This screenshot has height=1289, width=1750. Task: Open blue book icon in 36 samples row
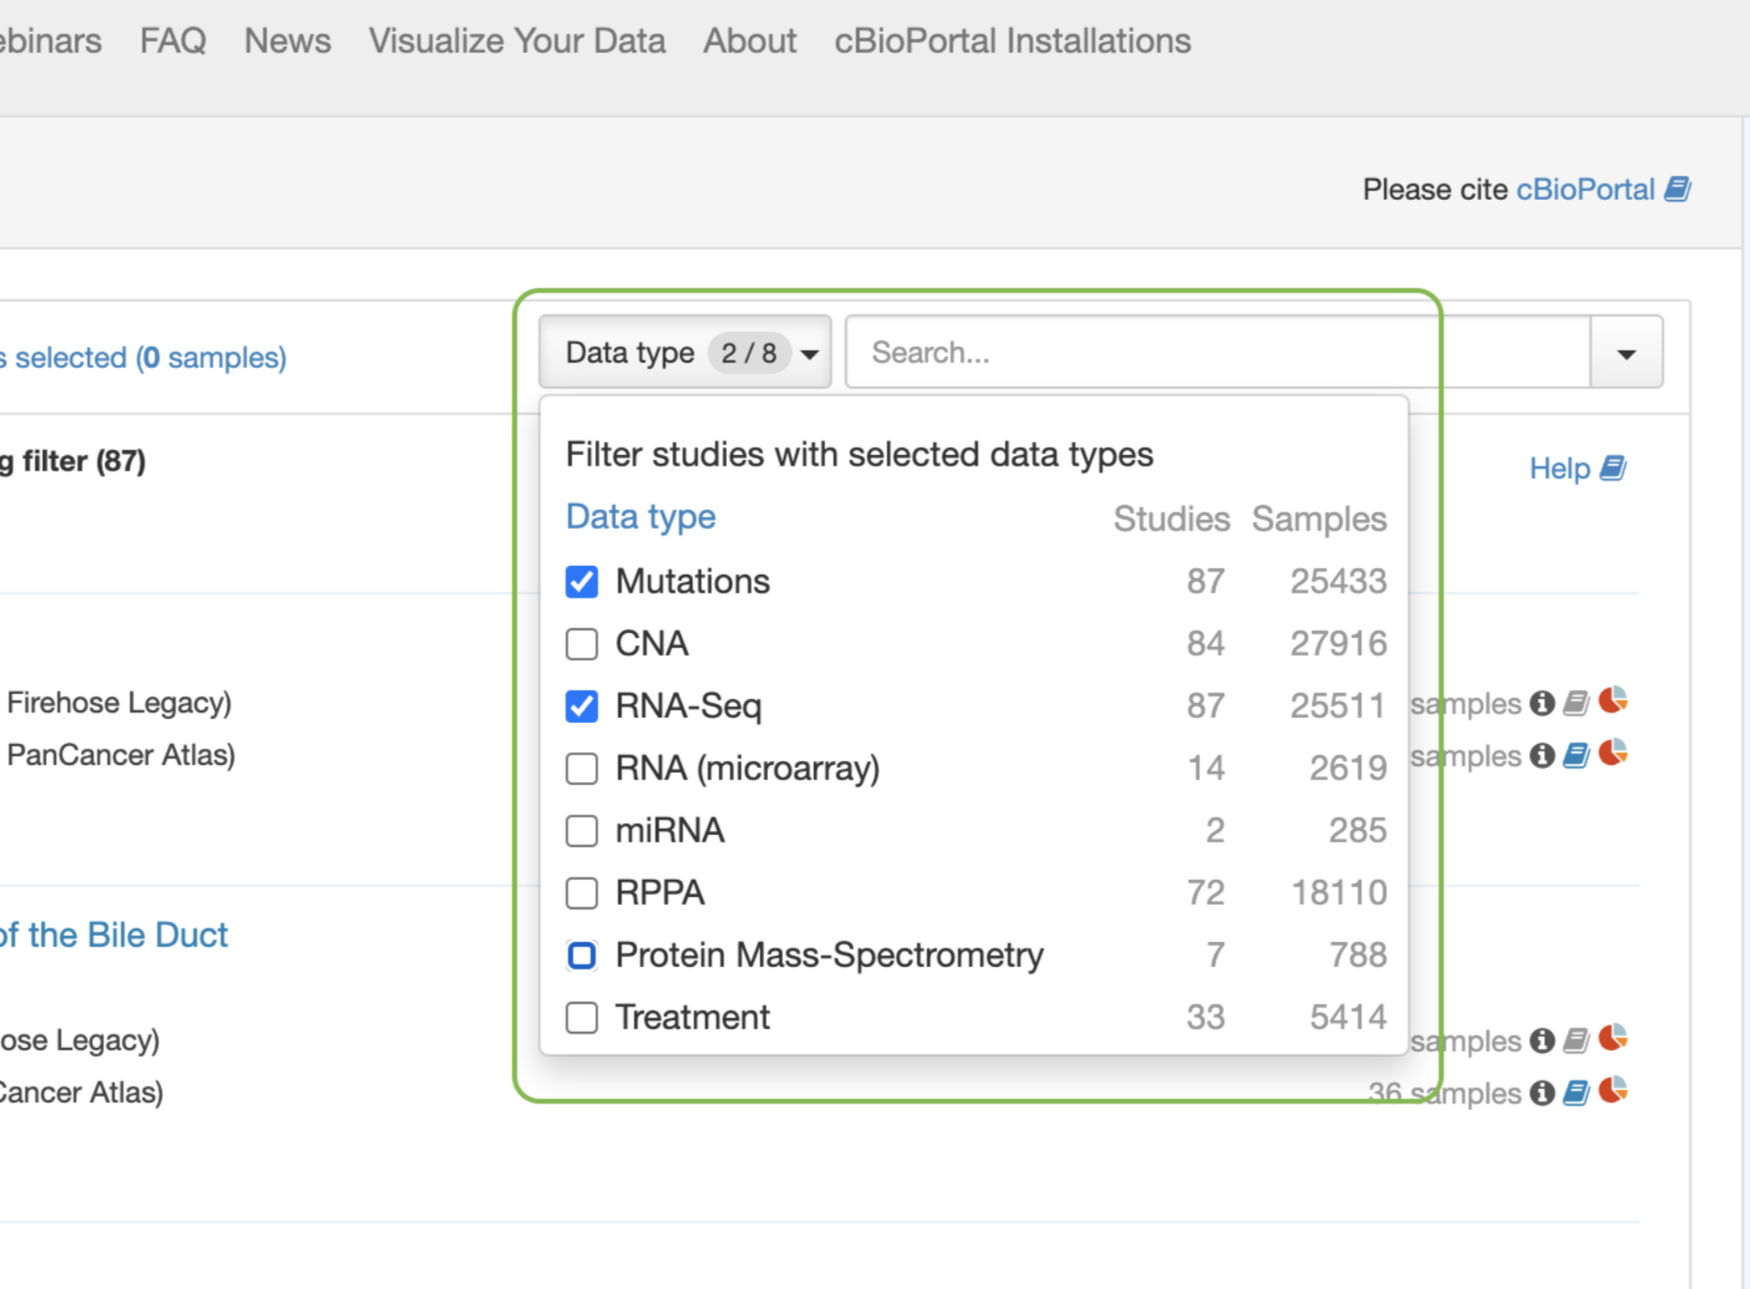pyautogui.click(x=1576, y=1093)
